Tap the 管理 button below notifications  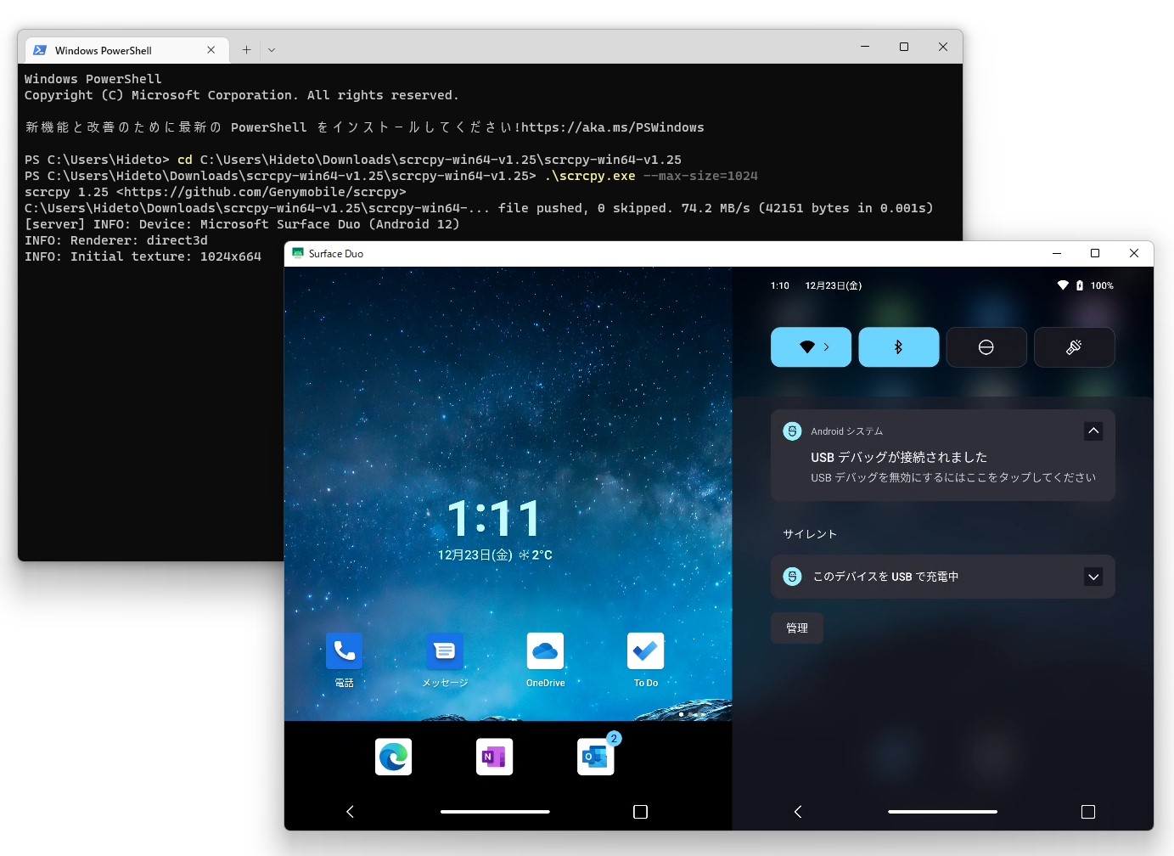(796, 628)
